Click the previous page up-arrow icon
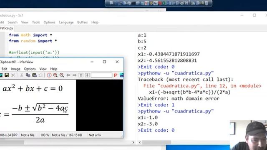 pyautogui.click(x=81, y=75)
